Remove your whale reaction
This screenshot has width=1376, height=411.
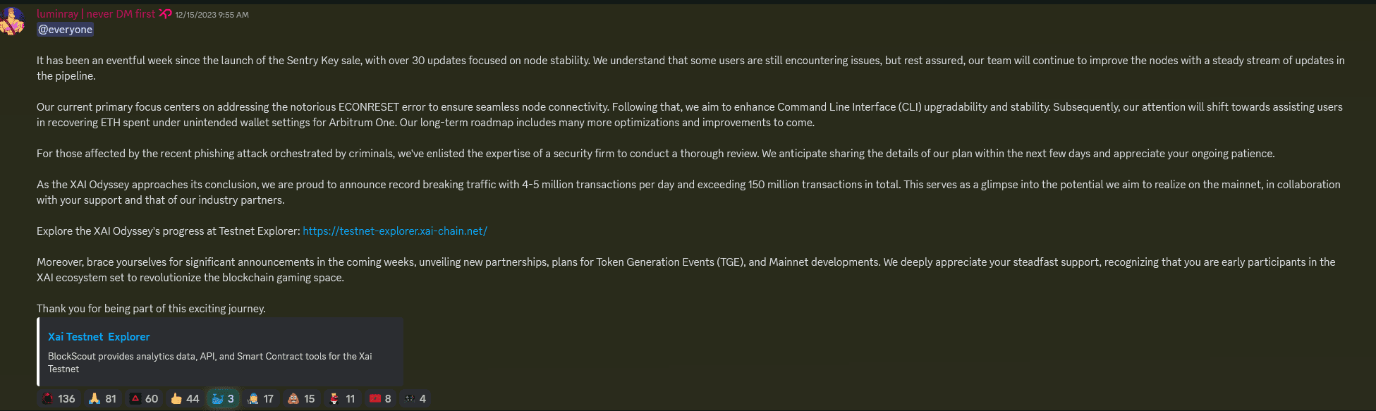point(223,399)
